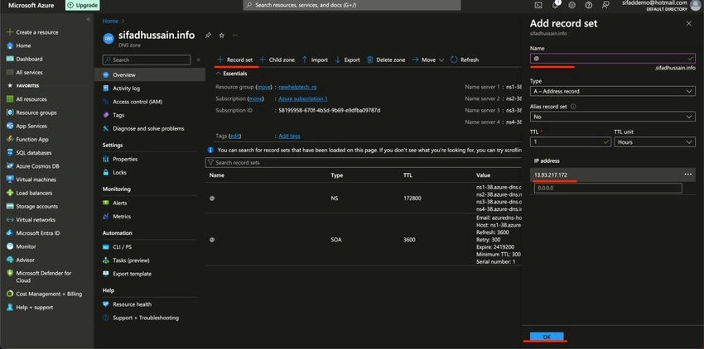Screen dimensions: 704x349
Task: Expand the Move dropdown
Action: point(428,60)
